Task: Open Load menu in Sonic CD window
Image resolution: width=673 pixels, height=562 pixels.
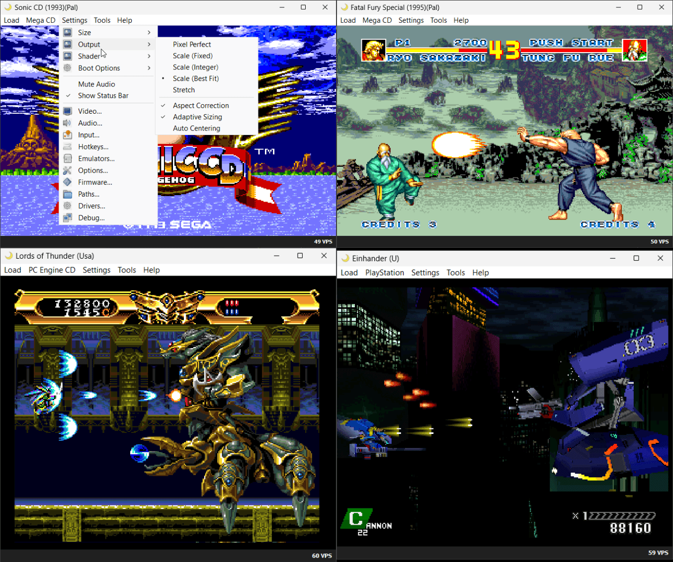Action: [x=11, y=20]
